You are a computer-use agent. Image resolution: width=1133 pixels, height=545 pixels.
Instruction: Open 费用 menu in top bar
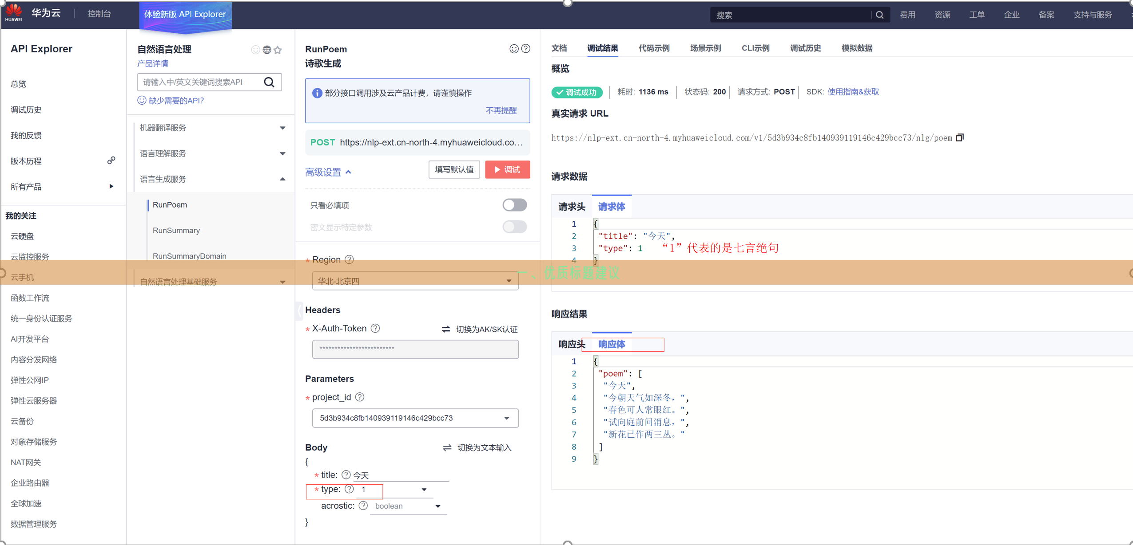pyautogui.click(x=907, y=15)
